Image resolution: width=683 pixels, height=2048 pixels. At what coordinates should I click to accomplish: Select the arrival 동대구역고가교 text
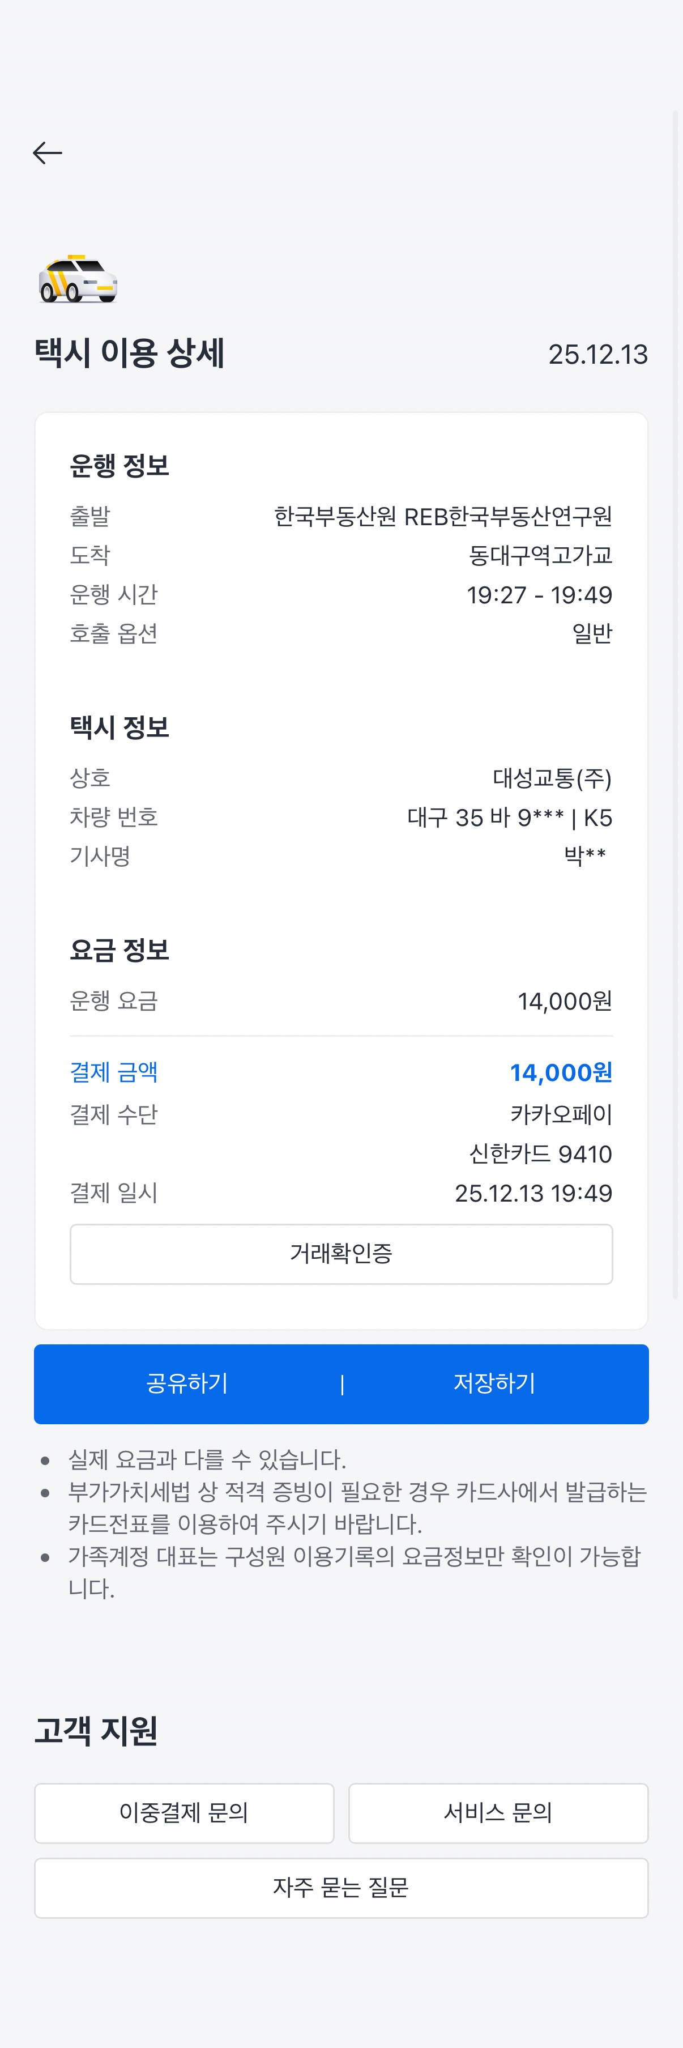tap(541, 556)
